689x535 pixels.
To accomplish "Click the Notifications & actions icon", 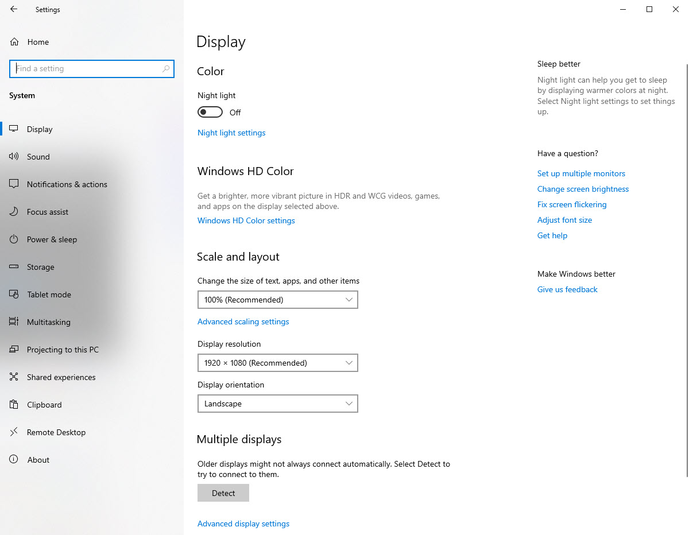I will (14, 184).
